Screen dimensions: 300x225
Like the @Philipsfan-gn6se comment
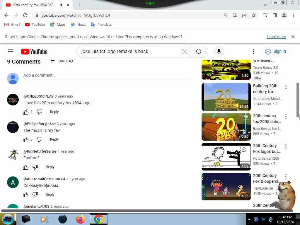tap(26, 139)
